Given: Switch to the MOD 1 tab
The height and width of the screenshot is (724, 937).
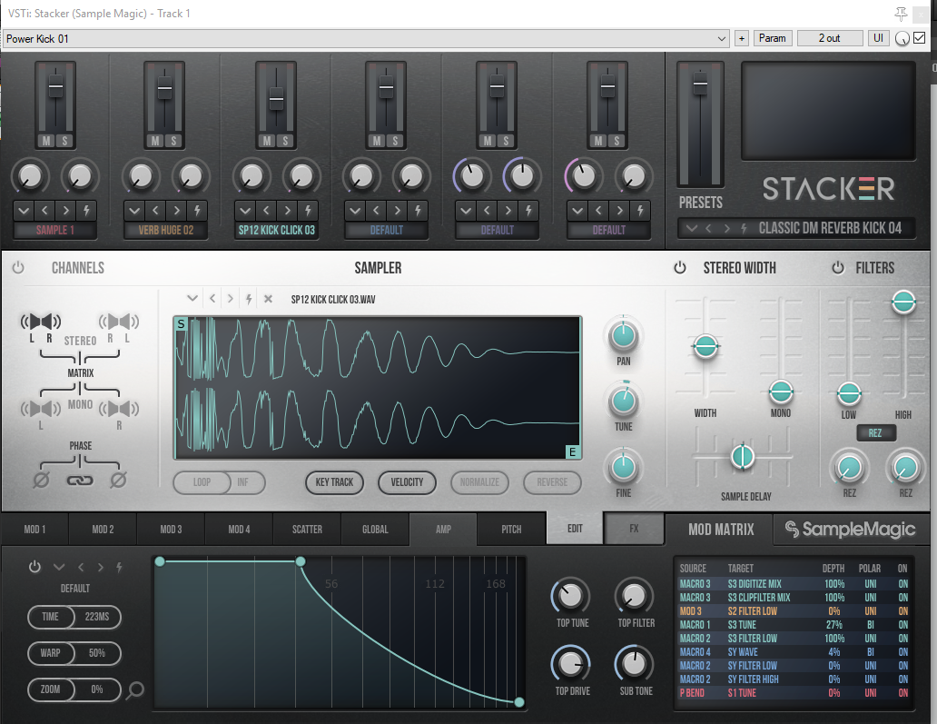Looking at the screenshot, I should (35, 530).
